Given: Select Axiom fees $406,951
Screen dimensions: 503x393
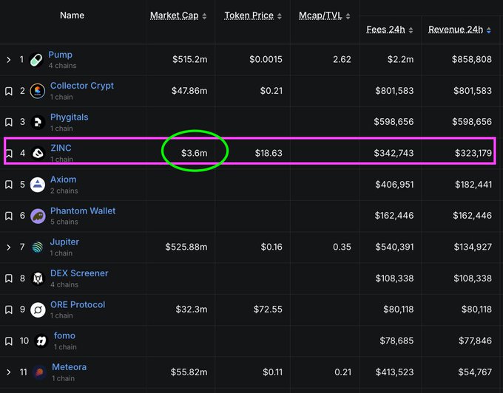Looking at the screenshot, I should click(394, 185).
